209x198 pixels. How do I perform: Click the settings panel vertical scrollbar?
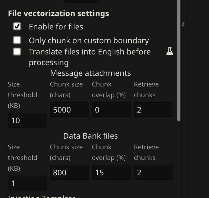tap(179, 60)
